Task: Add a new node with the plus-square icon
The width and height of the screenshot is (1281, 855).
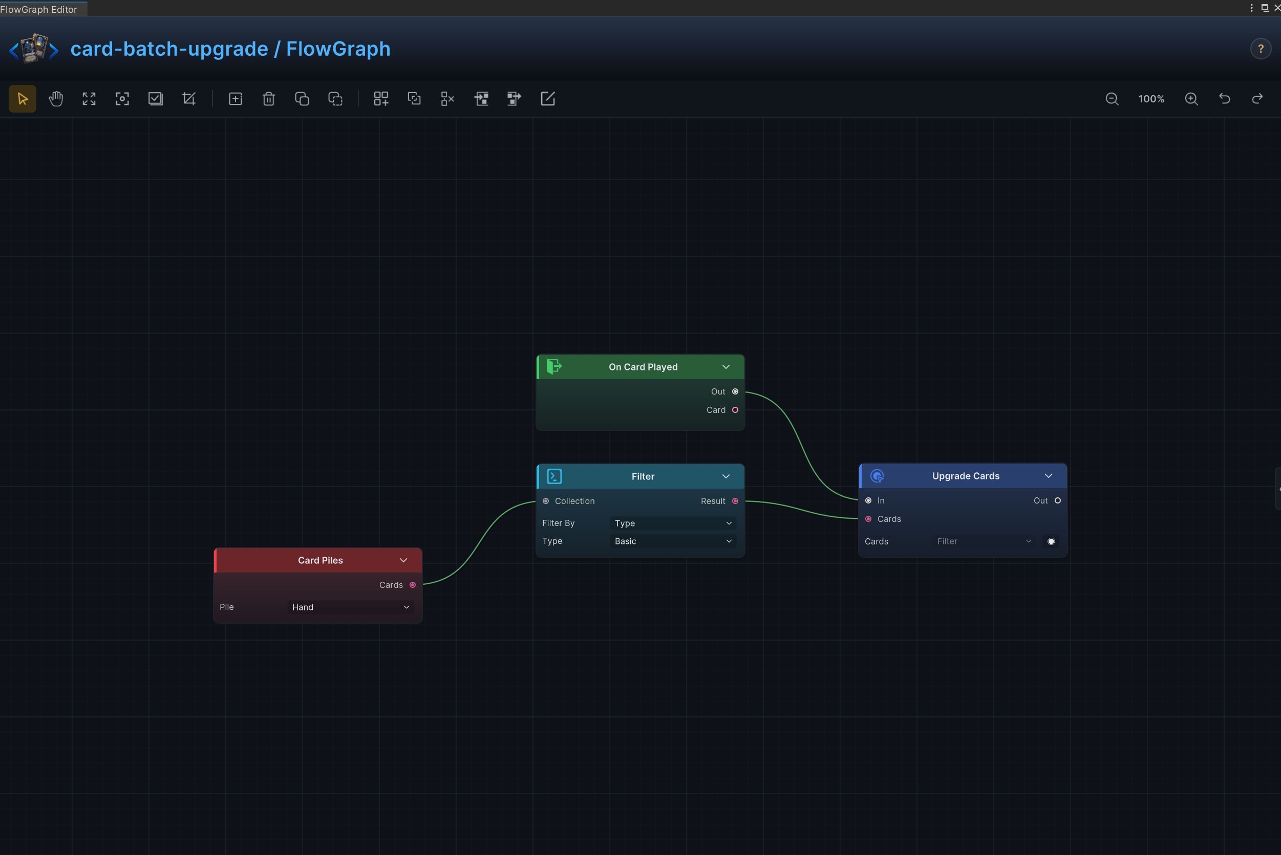Action: (235, 99)
